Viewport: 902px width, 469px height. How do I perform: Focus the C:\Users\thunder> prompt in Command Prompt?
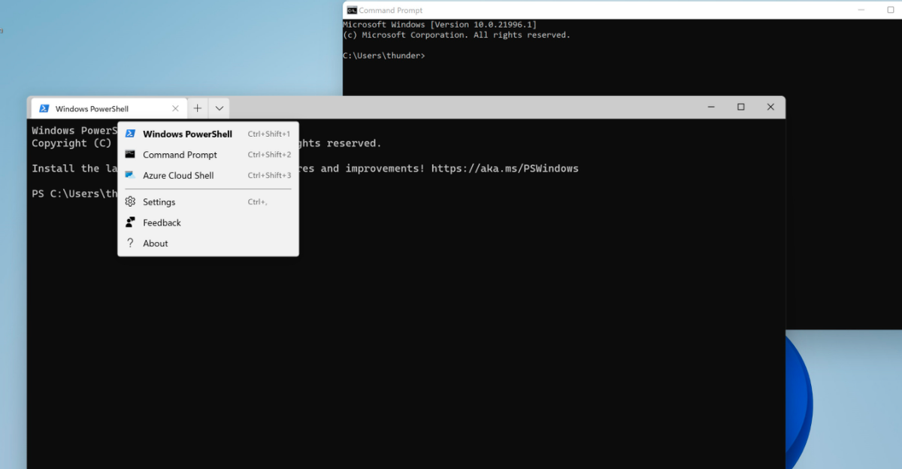[x=384, y=56]
